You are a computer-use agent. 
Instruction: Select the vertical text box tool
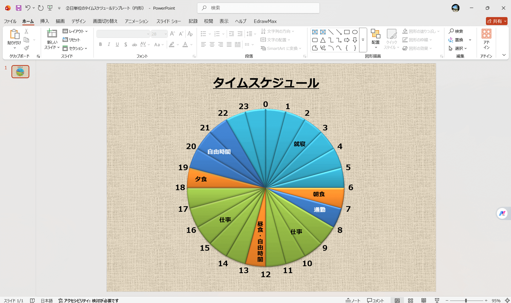tap(323, 32)
